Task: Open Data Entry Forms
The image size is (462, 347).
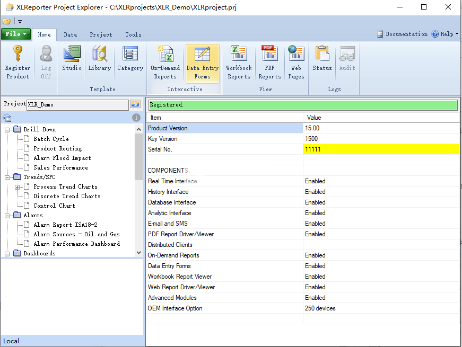Action: click(203, 64)
